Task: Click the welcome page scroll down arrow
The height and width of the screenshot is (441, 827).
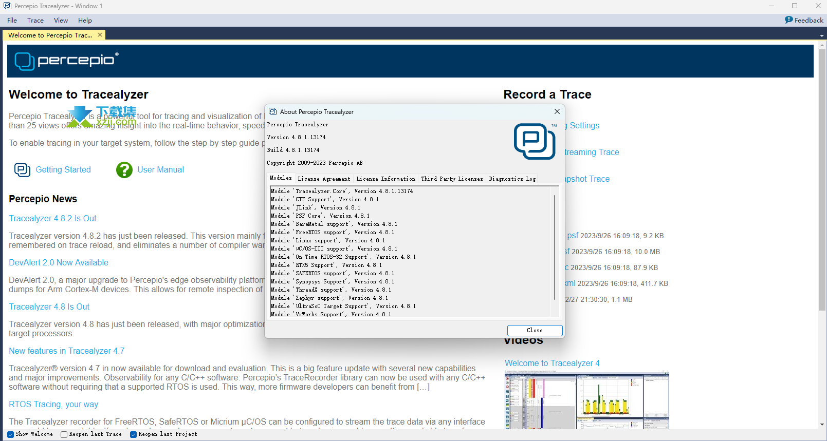Action: 821,425
